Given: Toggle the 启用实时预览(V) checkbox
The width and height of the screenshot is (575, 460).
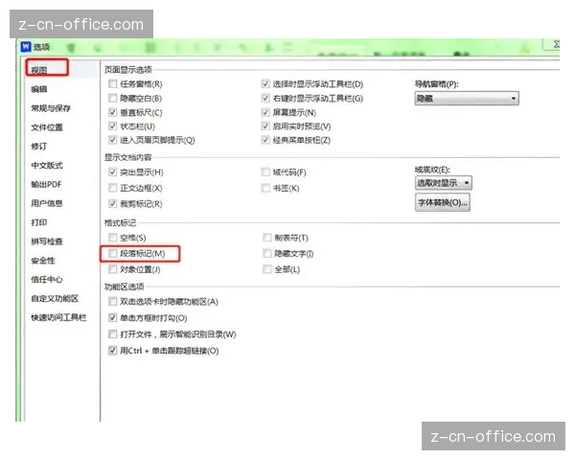Looking at the screenshot, I should point(265,126).
